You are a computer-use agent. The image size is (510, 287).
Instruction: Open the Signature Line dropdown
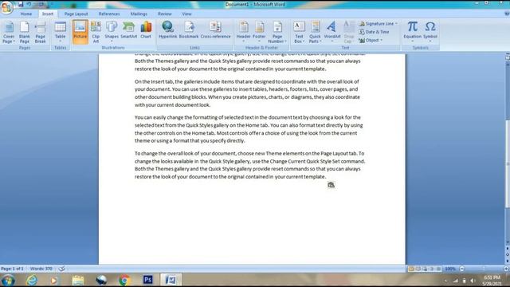(x=379, y=24)
